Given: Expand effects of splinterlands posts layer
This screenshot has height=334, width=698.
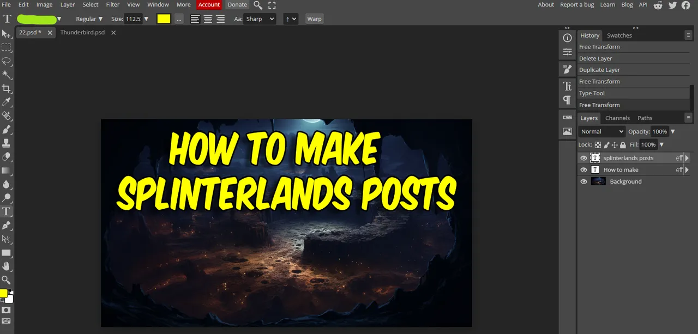Looking at the screenshot, I should coord(687,158).
